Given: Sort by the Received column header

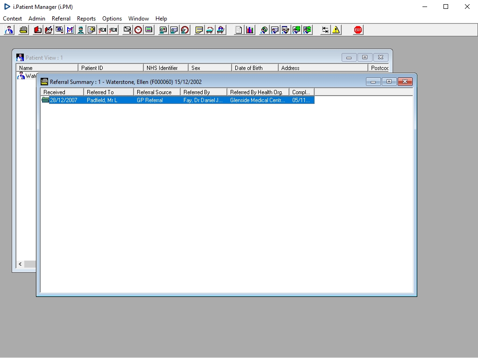Looking at the screenshot, I should point(62,92).
